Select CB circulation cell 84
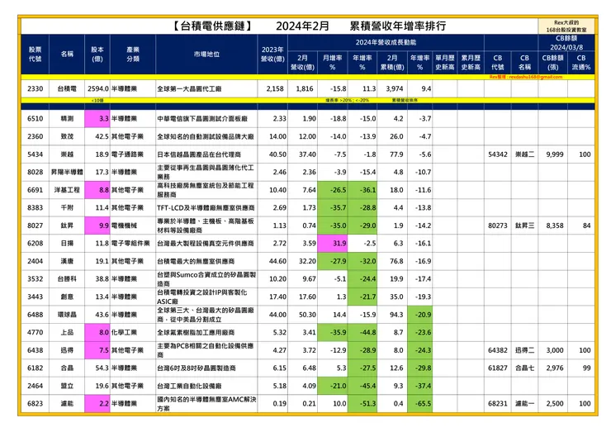This screenshot has width=611, height=432. 581,225
